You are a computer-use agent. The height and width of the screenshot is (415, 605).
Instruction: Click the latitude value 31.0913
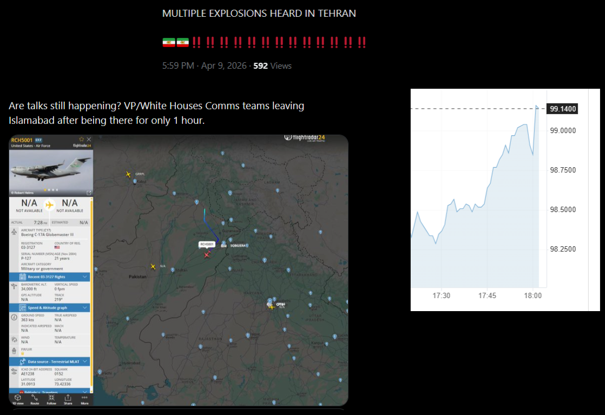click(x=28, y=384)
